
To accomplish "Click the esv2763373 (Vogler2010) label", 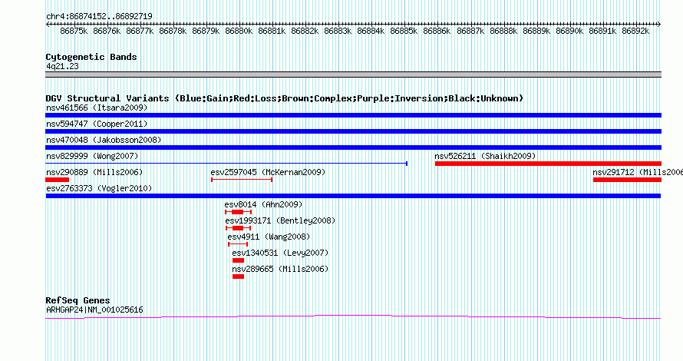I will [99, 188].
